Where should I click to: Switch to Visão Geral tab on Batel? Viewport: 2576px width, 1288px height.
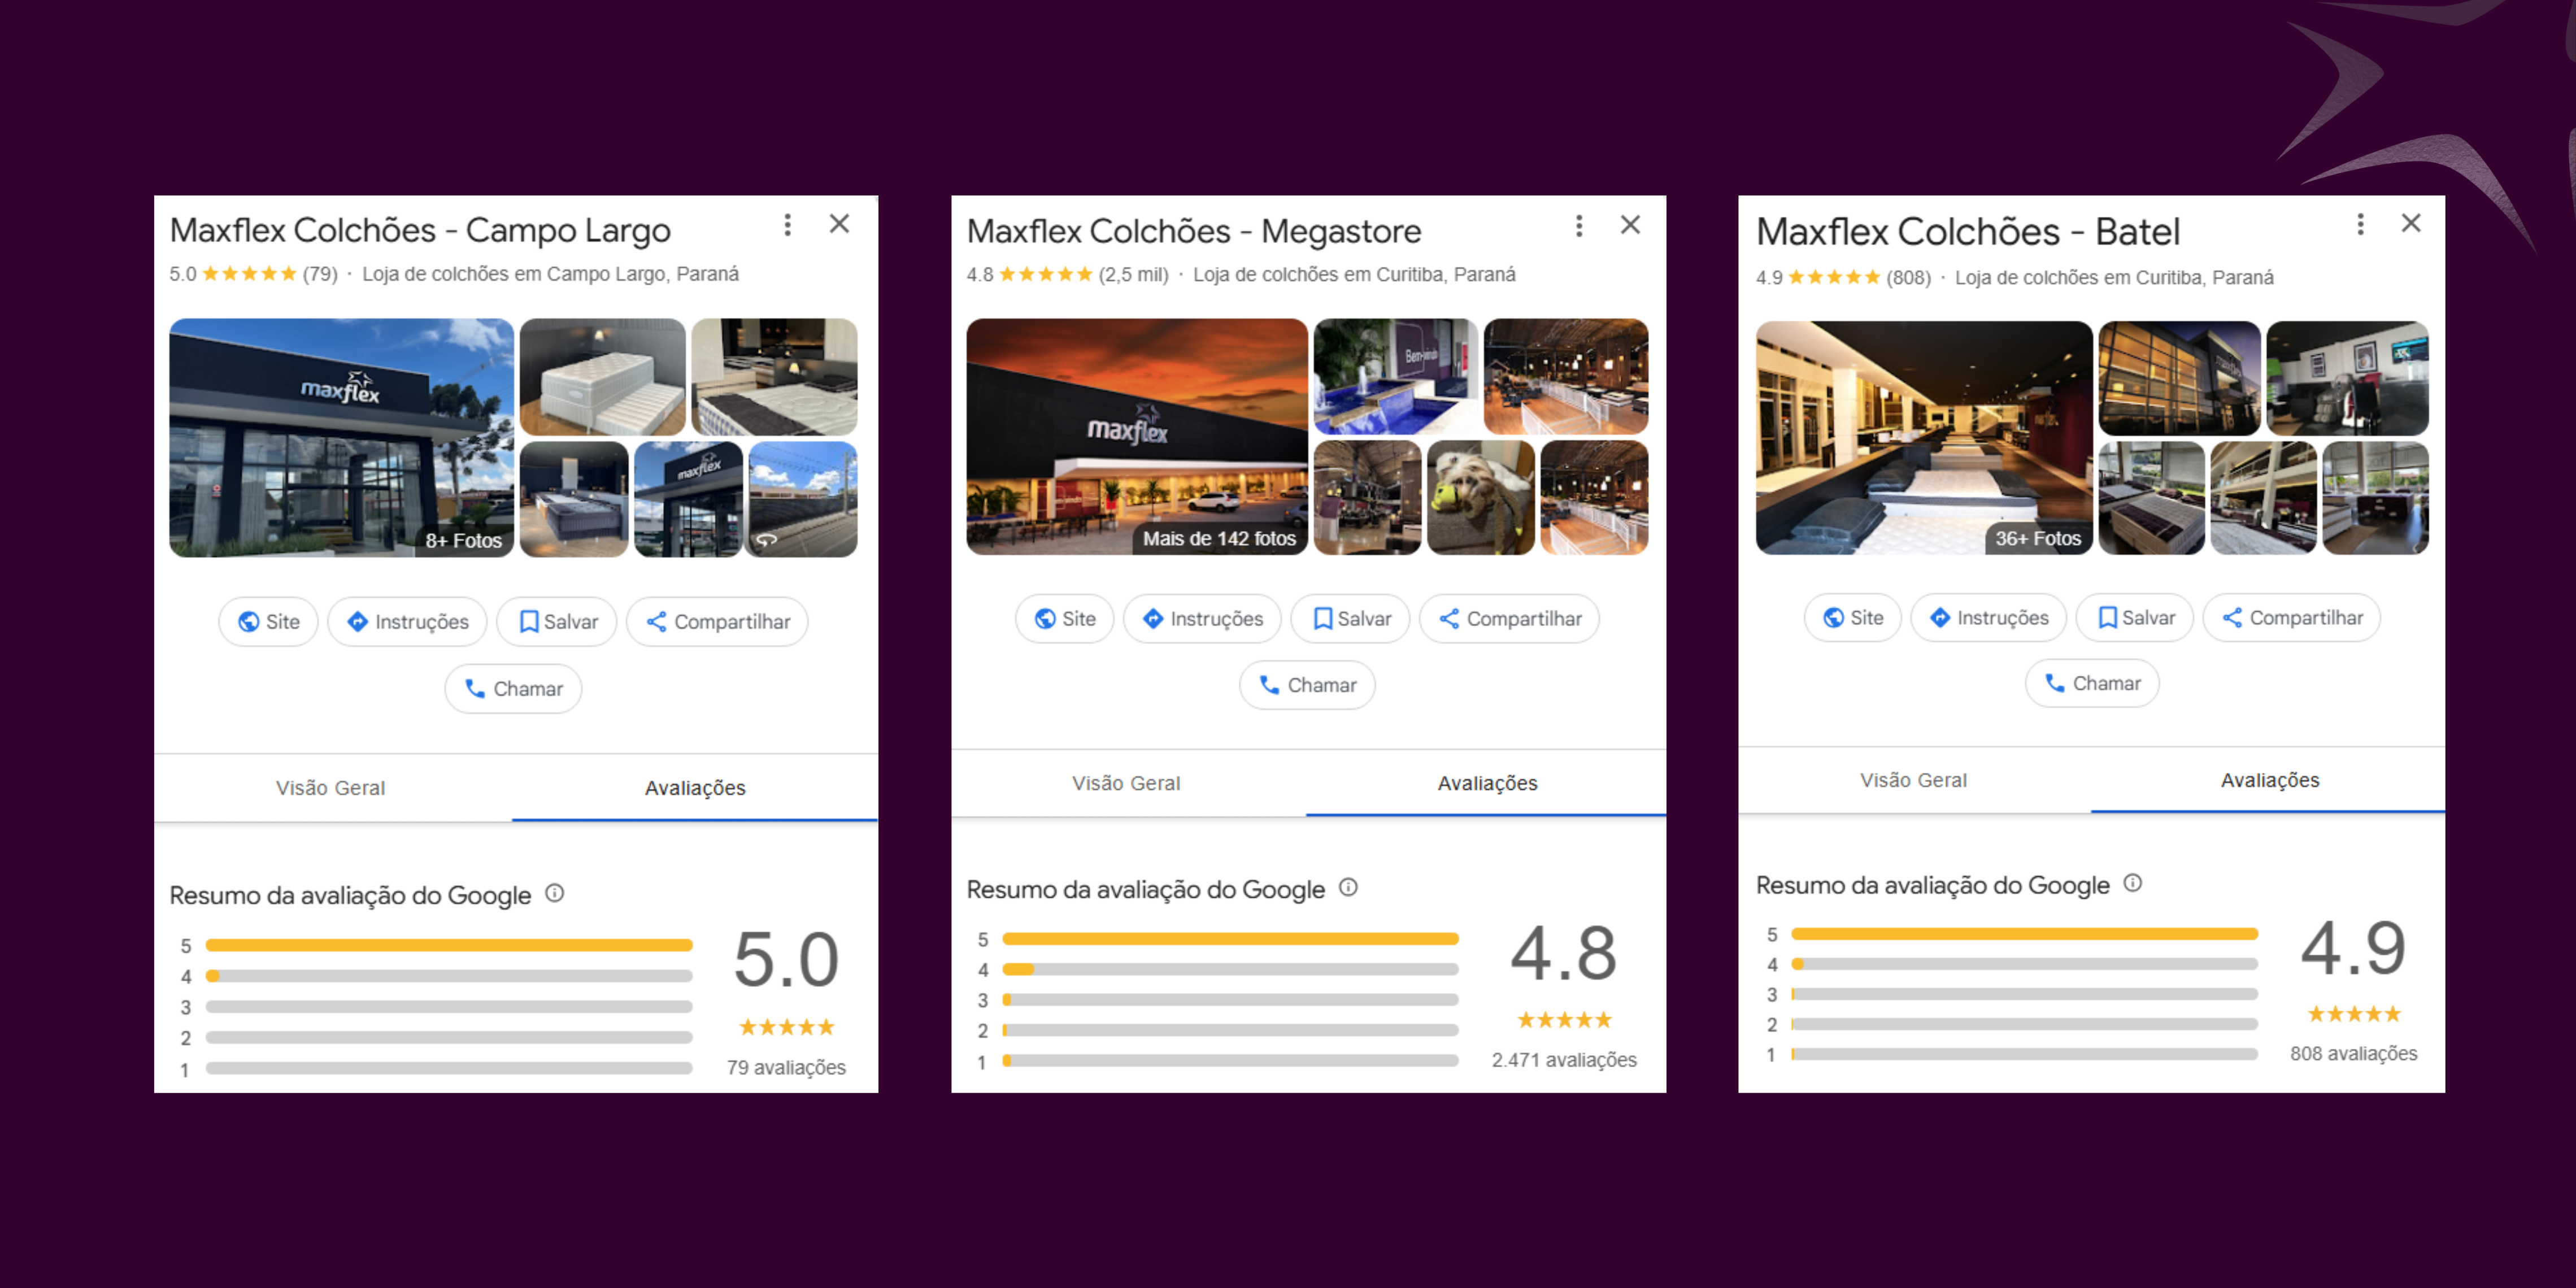[x=1913, y=780]
